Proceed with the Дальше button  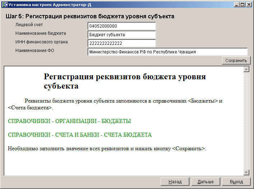pyautogui.click(x=206, y=182)
